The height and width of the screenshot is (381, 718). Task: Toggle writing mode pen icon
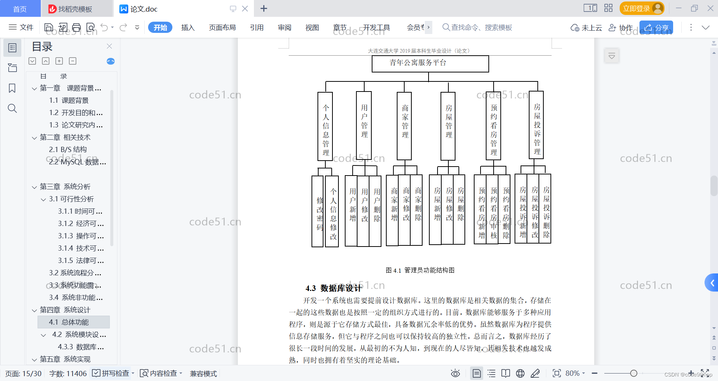(535, 373)
